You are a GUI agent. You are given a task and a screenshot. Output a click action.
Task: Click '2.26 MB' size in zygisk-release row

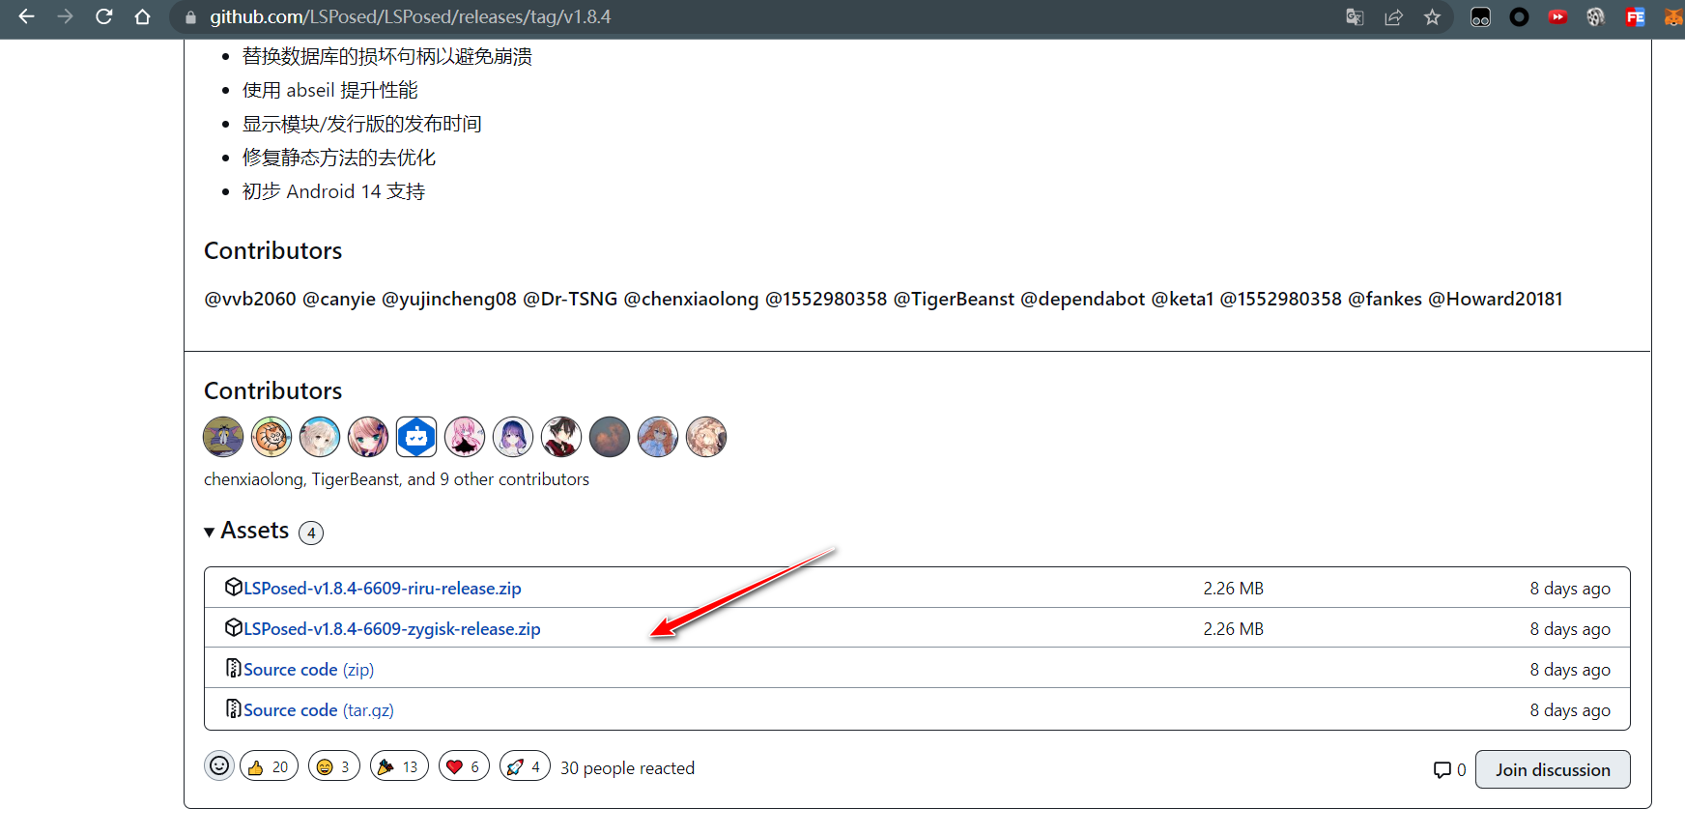pyautogui.click(x=1234, y=629)
